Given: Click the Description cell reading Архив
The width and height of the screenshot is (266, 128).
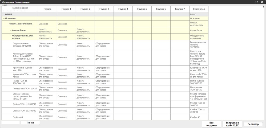Looking at the screenshot, I should click(x=199, y=14).
